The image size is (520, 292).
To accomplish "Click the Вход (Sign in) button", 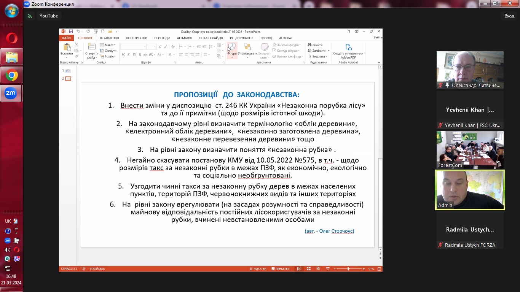I will (509, 16).
